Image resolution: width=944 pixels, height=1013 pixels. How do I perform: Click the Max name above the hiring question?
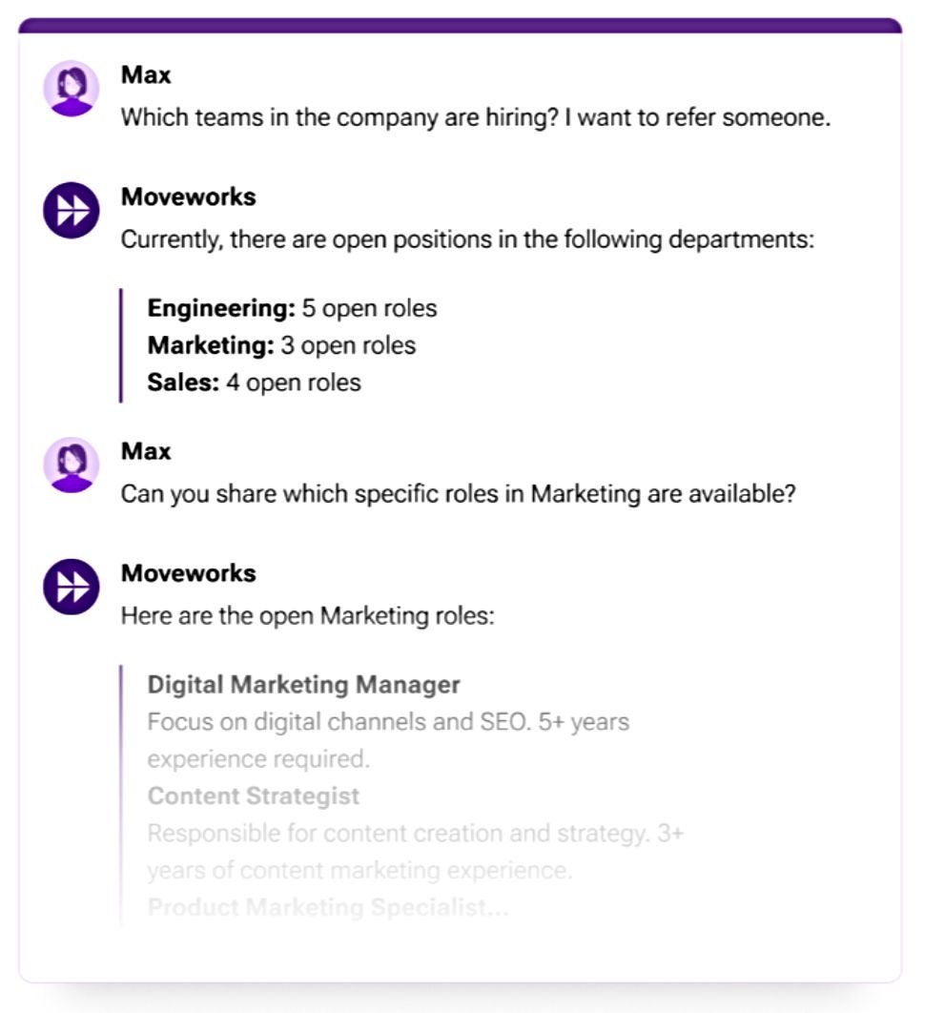(146, 74)
